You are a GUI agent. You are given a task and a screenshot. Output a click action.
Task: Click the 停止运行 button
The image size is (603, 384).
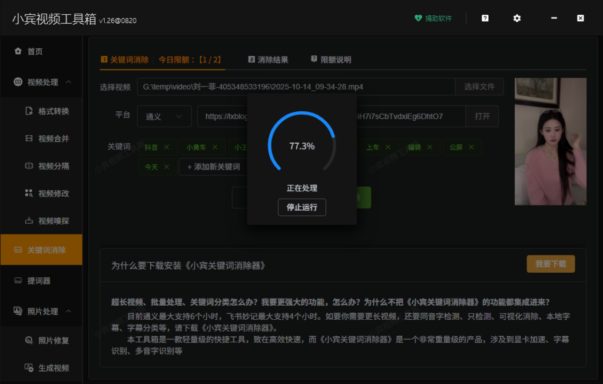[301, 207]
